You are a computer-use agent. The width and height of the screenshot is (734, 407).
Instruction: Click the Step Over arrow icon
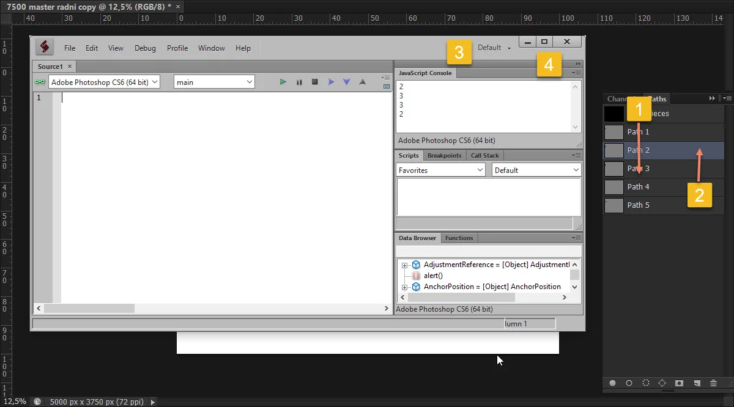point(331,82)
